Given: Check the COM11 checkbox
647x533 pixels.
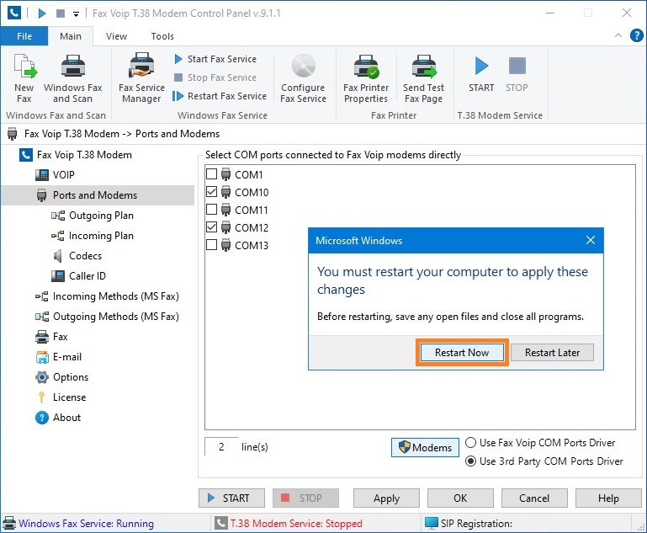Looking at the screenshot, I should 212,210.
